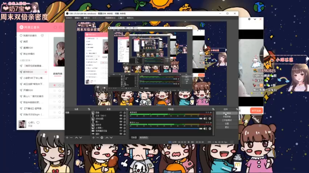This screenshot has width=309, height=173.
Task: Toggle the lock on the 图像 source
Action: tap(124, 113)
